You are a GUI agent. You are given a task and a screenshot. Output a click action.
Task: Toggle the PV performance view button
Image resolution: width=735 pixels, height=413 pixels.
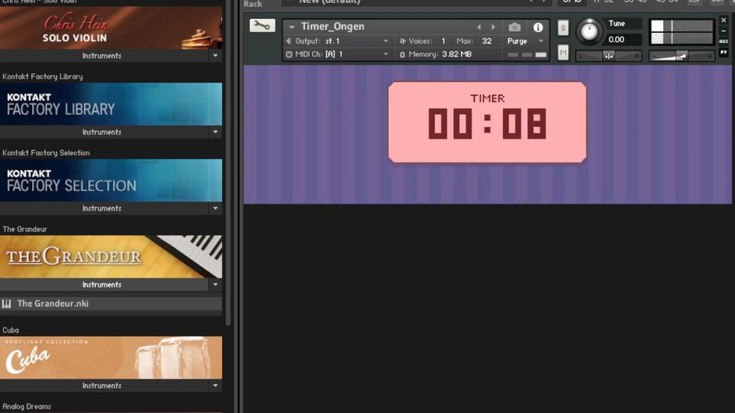coord(724,53)
